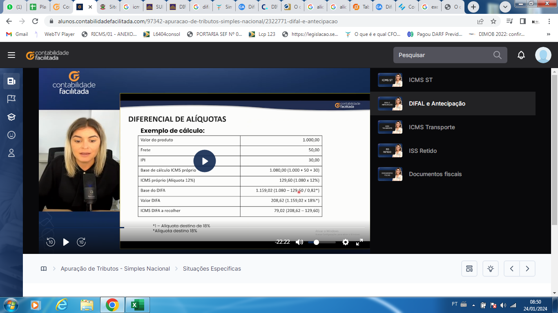Click the layout view button beside the lightbulb
Viewport: 558px width, 313px height.
click(469, 269)
